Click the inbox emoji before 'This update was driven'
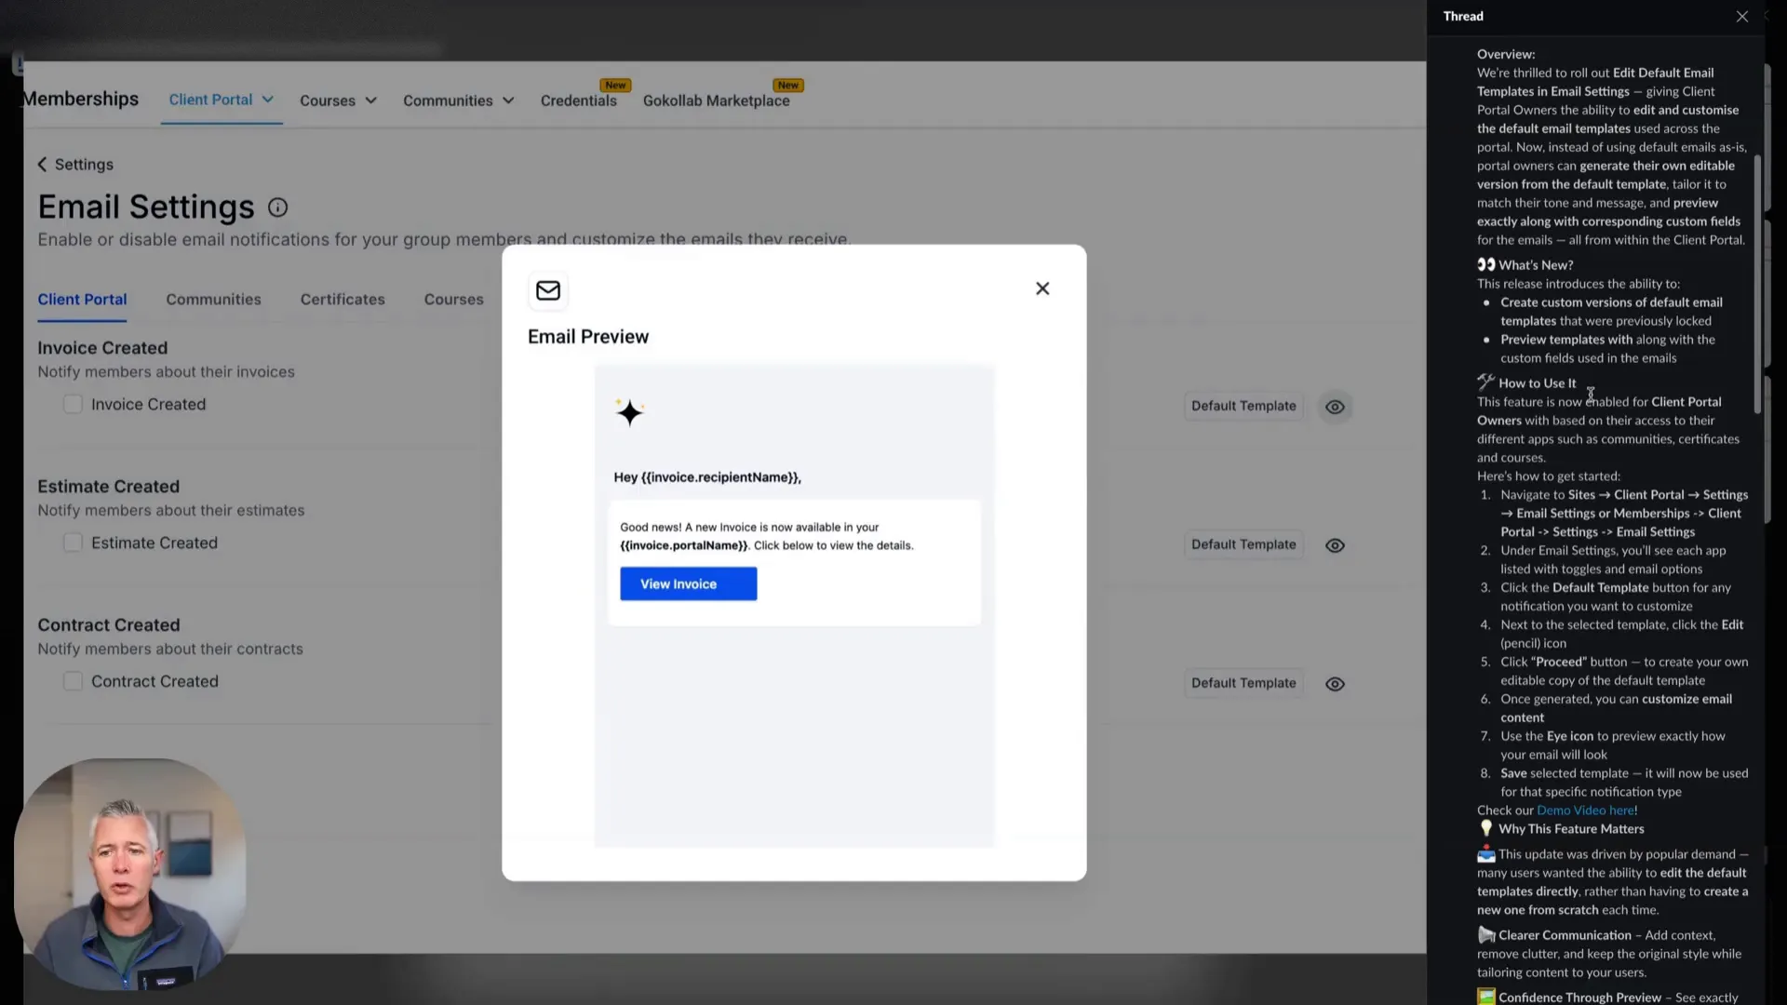1787x1005 pixels. (1486, 853)
